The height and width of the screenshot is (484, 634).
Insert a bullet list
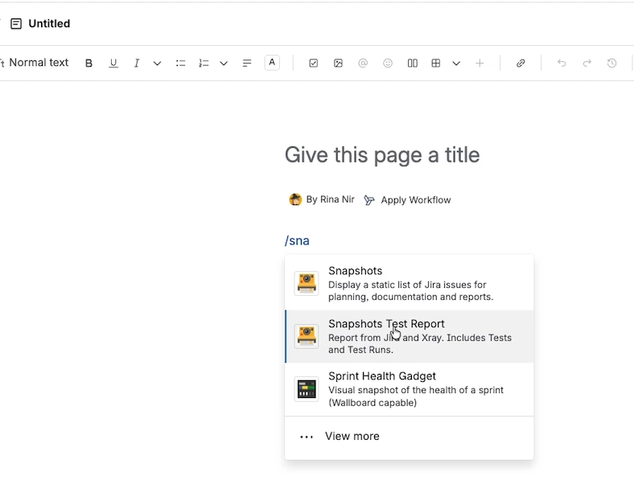(180, 63)
